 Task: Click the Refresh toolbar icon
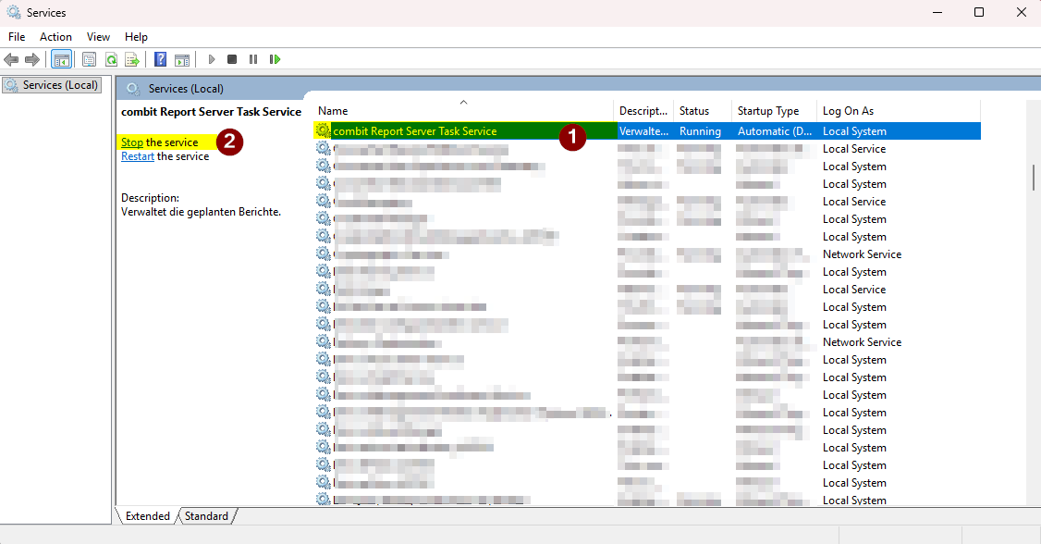(x=111, y=59)
